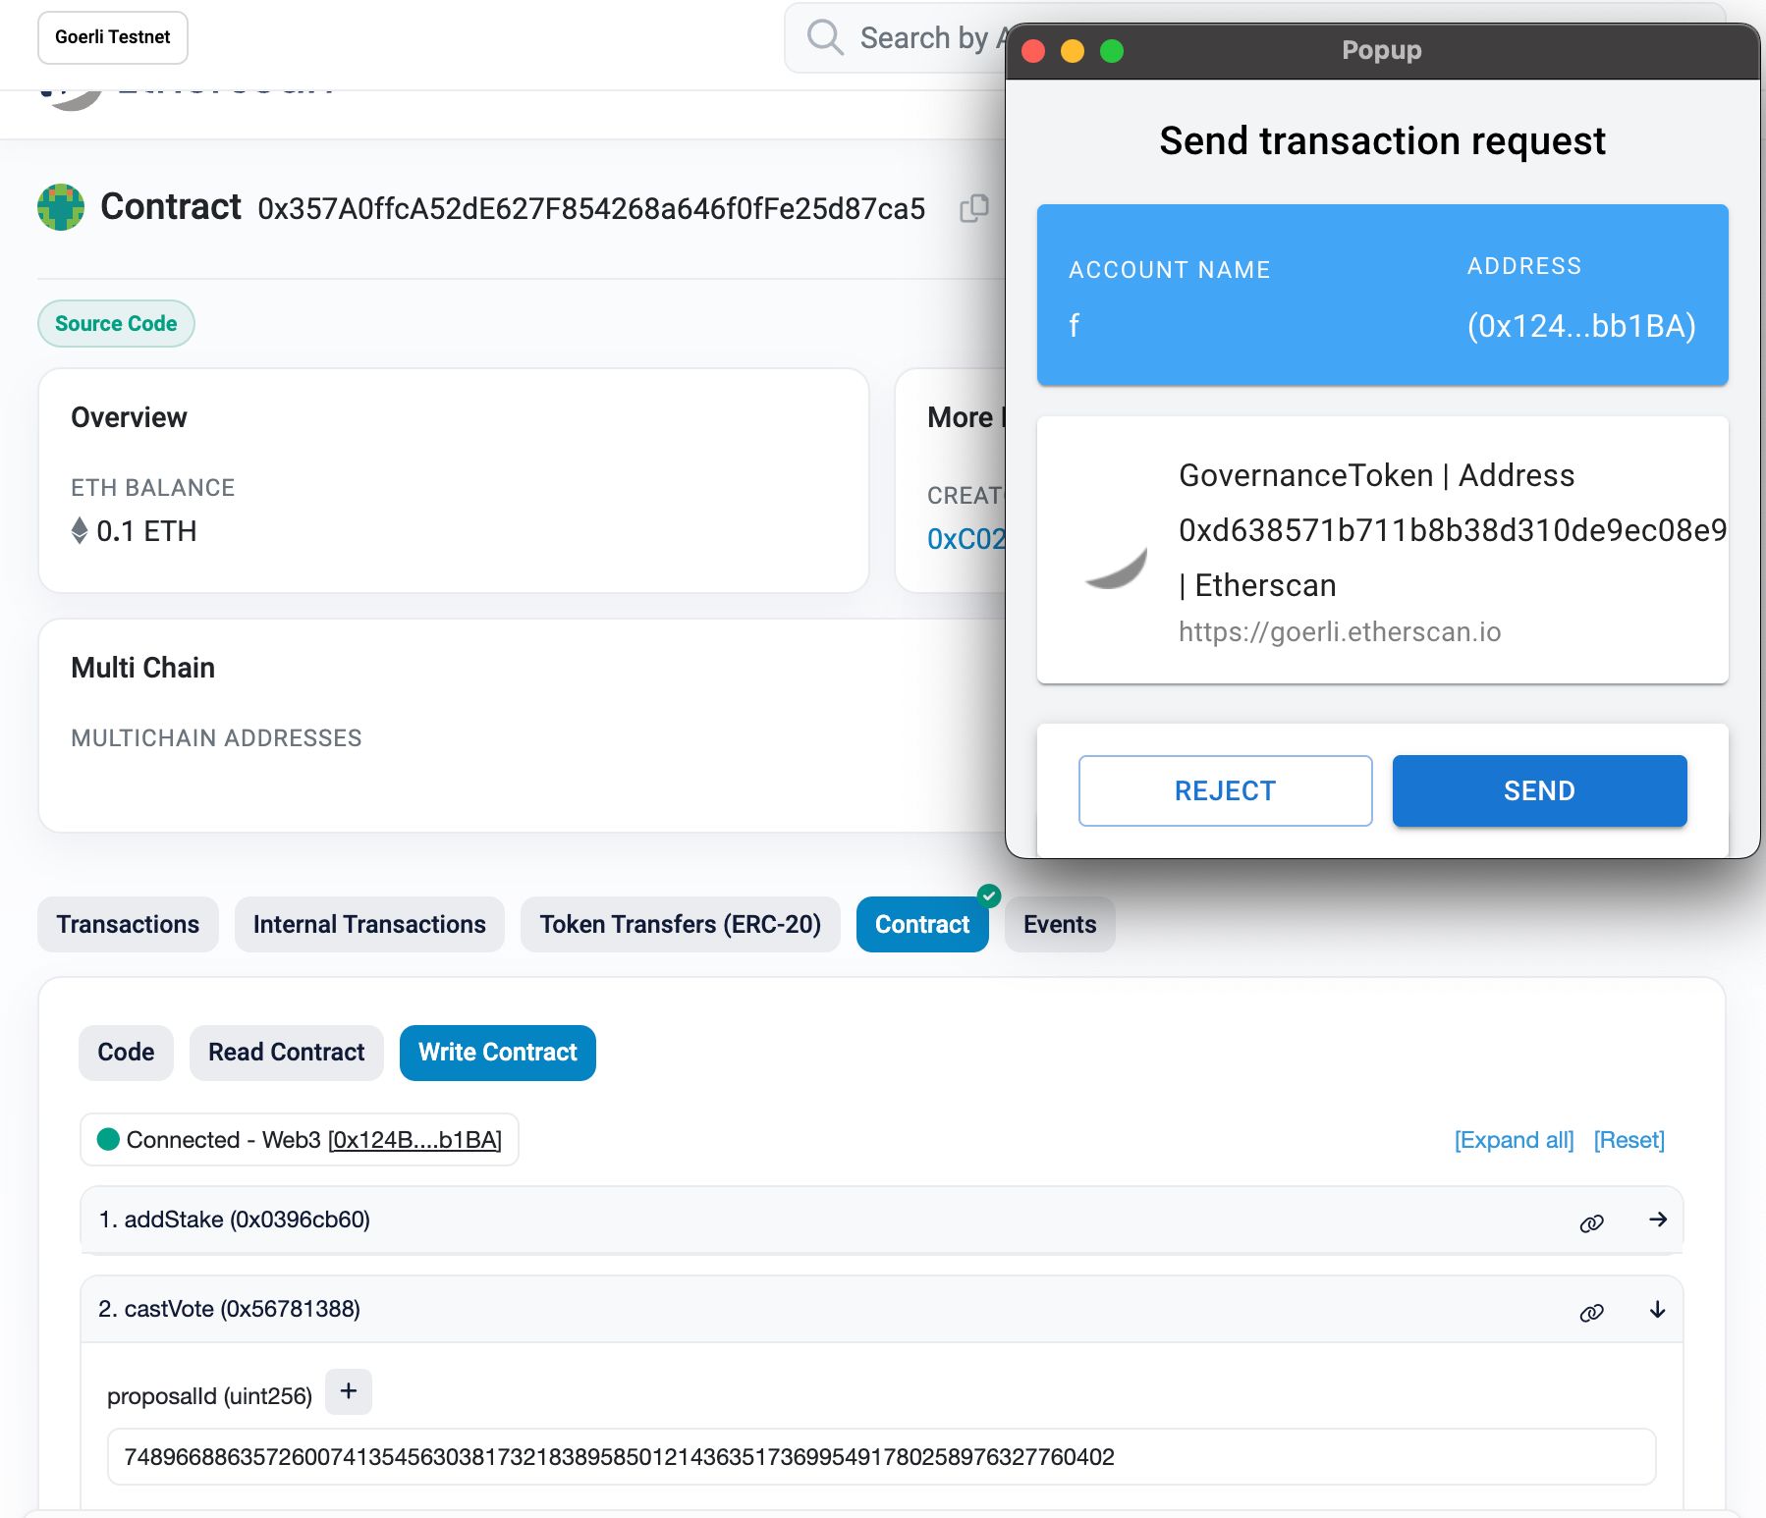The image size is (1766, 1518).
Task: Click the Multi Chain card heading
Action: (142, 668)
